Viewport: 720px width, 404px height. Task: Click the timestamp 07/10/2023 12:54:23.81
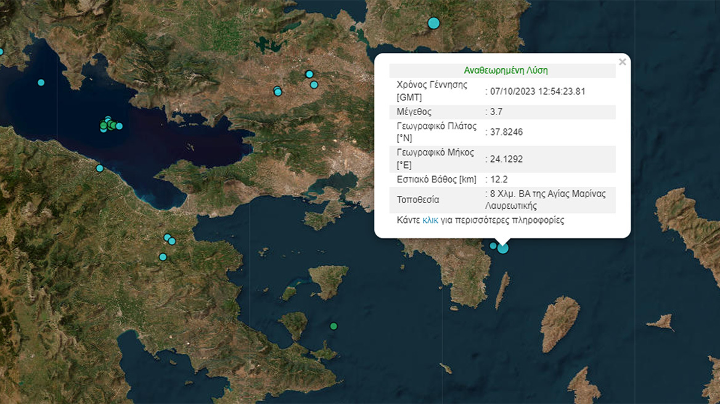538,91
